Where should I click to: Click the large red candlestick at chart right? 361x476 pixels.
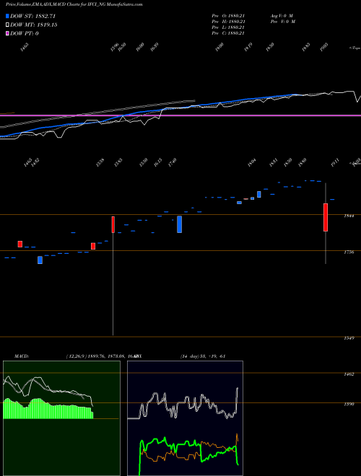click(x=326, y=217)
